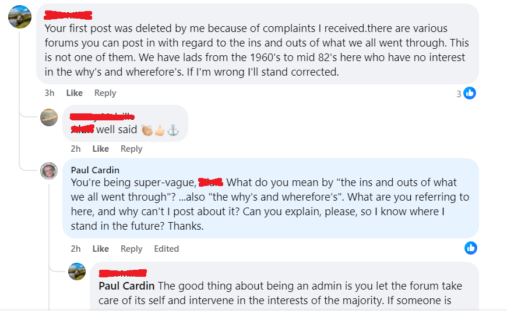The height and width of the screenshot is (314, 507).
Task: Click Paul Cardin's round profile avatar
Action: pyautogui.click(x=49, y=171)
